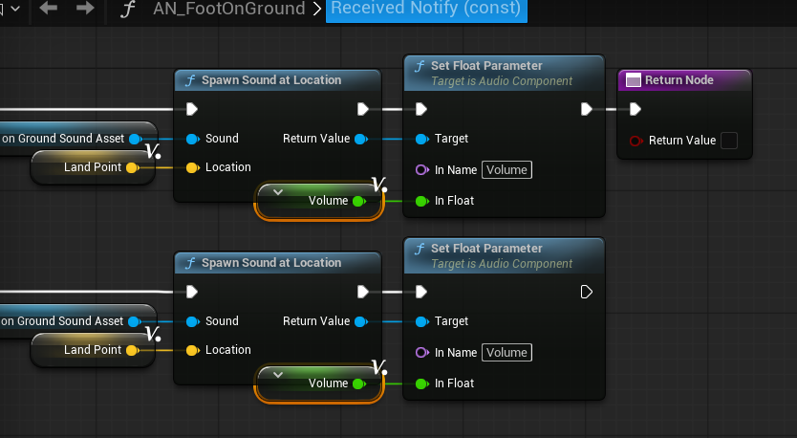Image resolution: width=797 pixels, height=438 pixels.
Task: Select the Return Node header
Action: (x=679, y=80)
